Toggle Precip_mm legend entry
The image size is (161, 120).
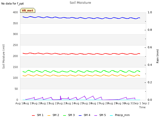(x=120, y=115)
